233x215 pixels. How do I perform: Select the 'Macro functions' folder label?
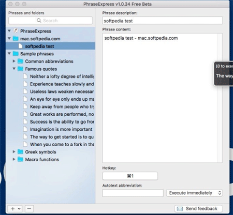tap(42, 160)
